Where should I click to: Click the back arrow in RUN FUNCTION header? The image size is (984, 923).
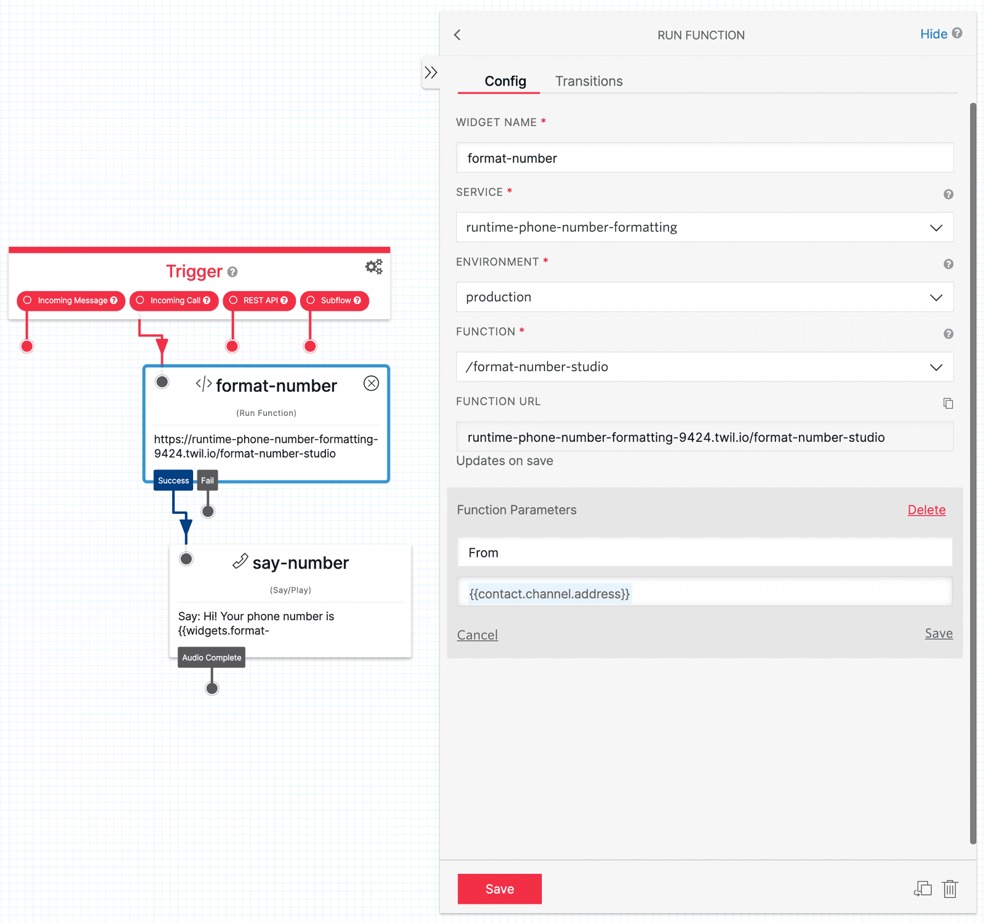tap(457, 35)
